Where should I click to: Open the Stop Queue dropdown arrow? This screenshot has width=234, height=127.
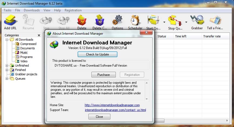(186, 22)
